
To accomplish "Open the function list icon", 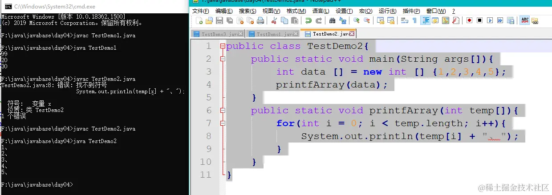I will tap(455, 20).
